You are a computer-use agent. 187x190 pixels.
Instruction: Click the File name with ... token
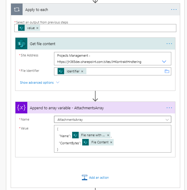[91, 135]
